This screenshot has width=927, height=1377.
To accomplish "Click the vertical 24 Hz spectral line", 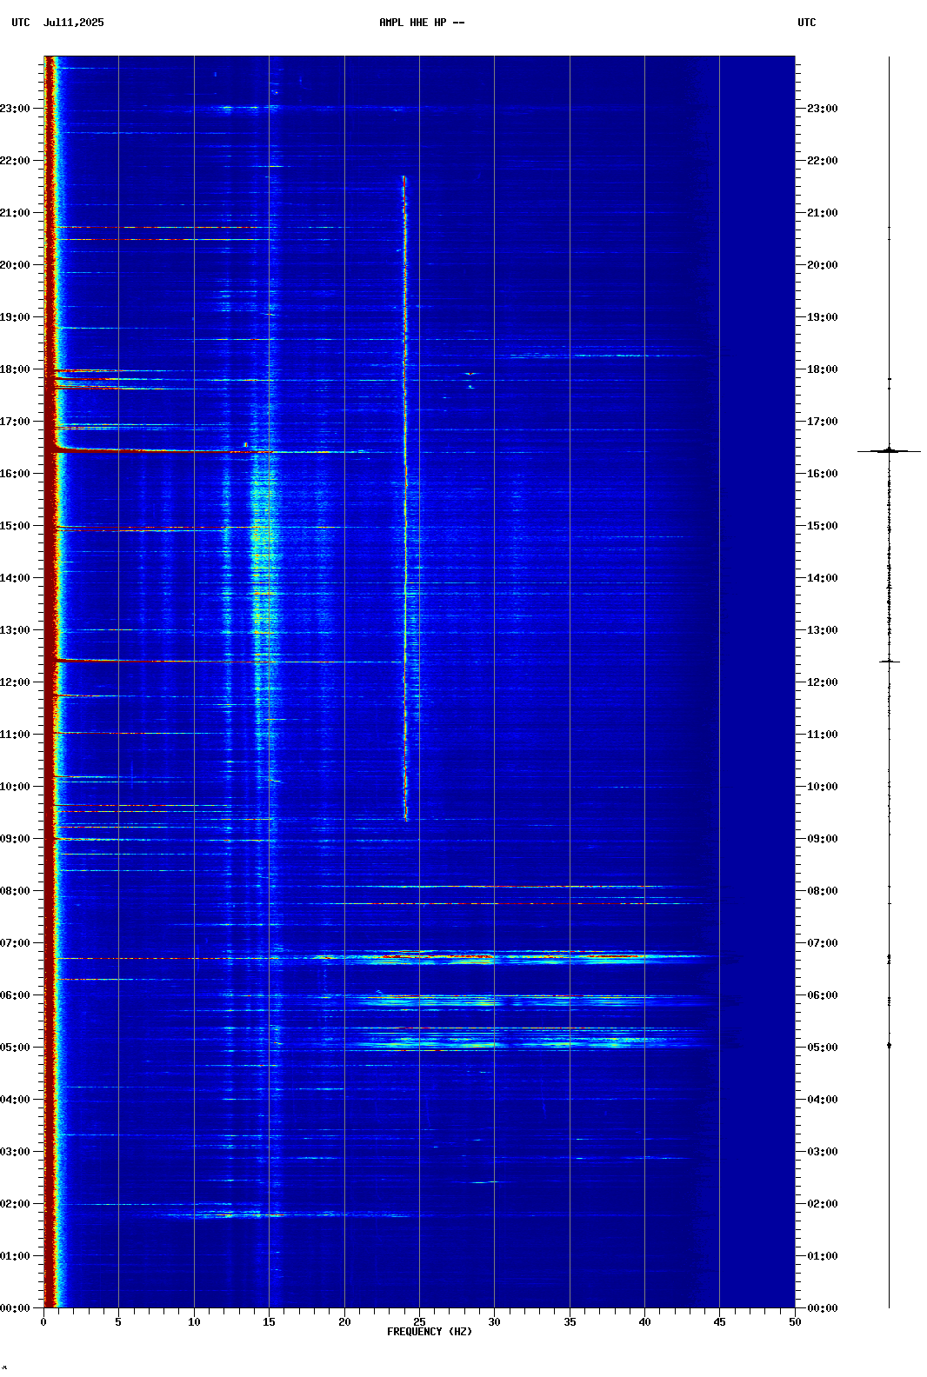I will [x=405, y=498].
